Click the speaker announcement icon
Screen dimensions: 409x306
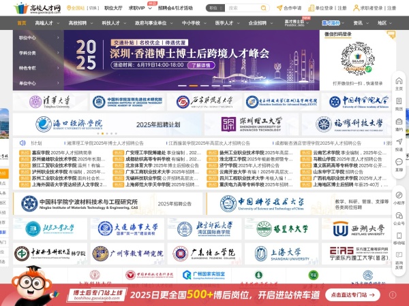[22, 143]
